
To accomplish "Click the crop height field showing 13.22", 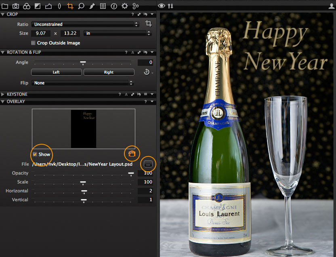I will click(x=70, y=33).
